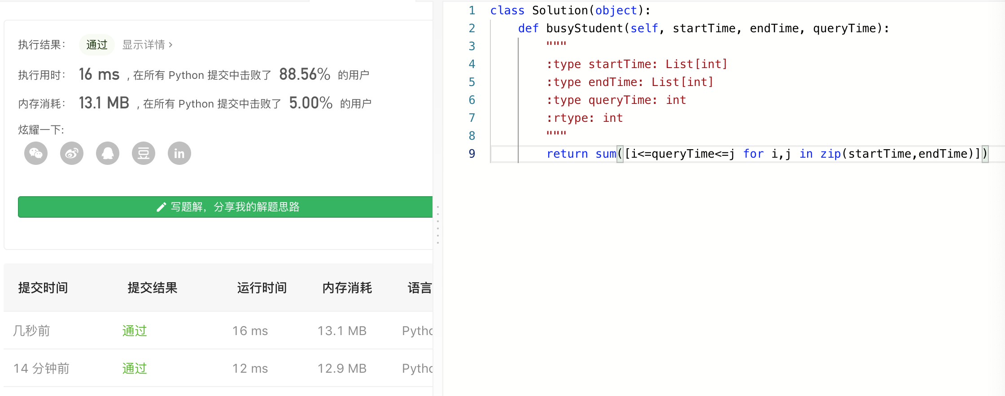Select the 几秒前 submission time cell
Image resolution: width=1005 pixels, height=396 pixels.
[31, 331]
